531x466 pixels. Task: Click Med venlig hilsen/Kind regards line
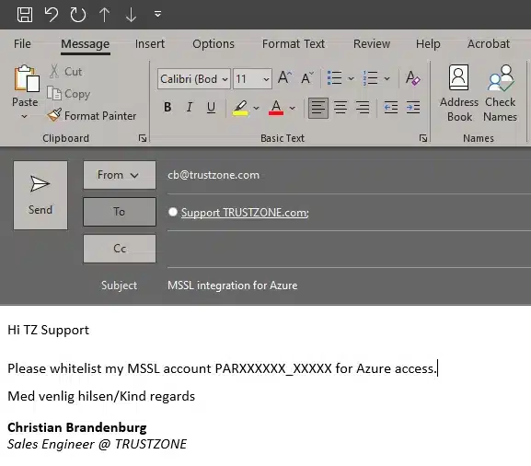point(101,396)
